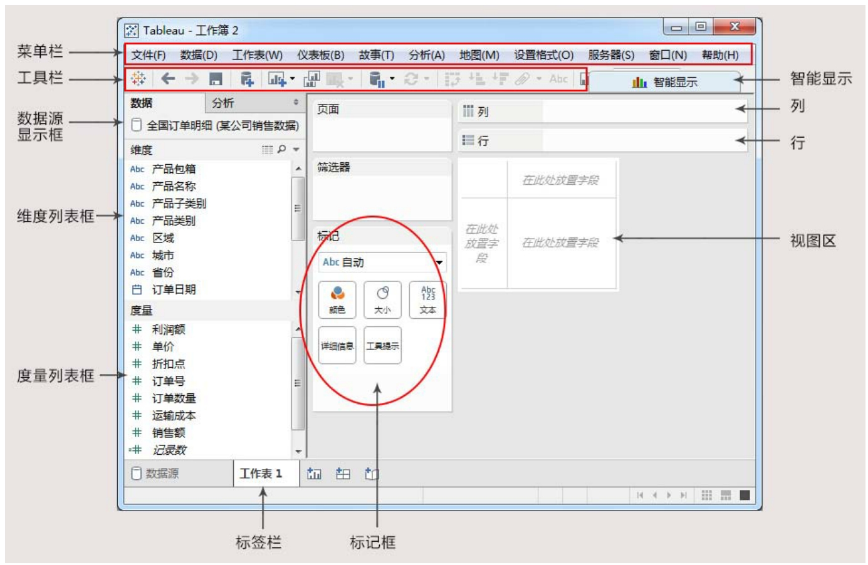Click the add new data source icon
Screen dimensions: 868x565
[247, 79]
